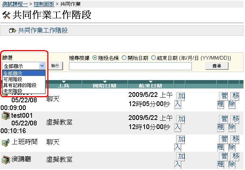Choose 全部顯示 option in the list
This screenshot has height=170, width=245.
[13, 73]
